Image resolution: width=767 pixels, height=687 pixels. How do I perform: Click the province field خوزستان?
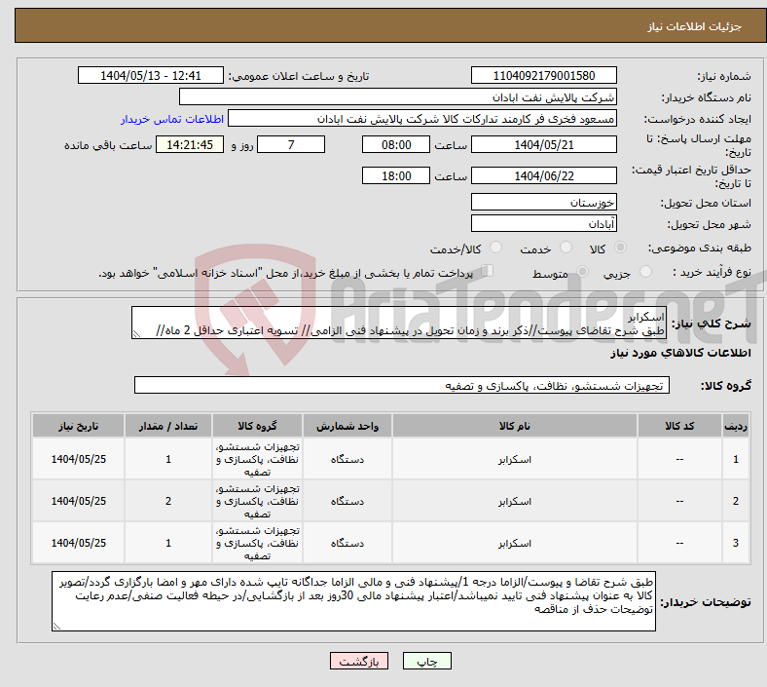tap(543, 202)
